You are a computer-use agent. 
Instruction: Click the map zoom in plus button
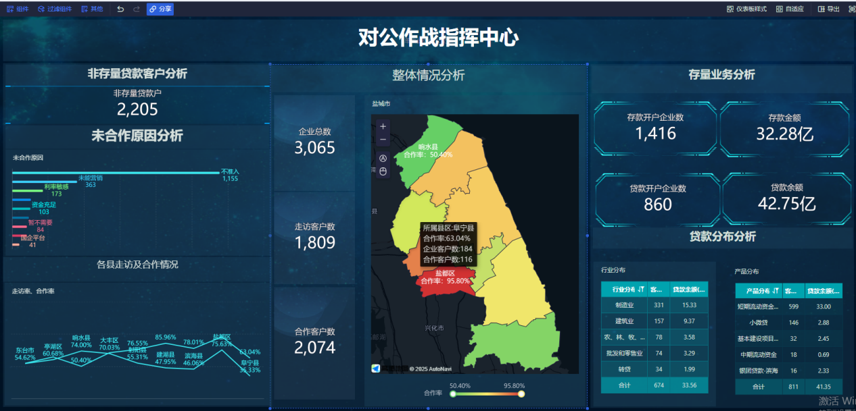coord(383,126)
